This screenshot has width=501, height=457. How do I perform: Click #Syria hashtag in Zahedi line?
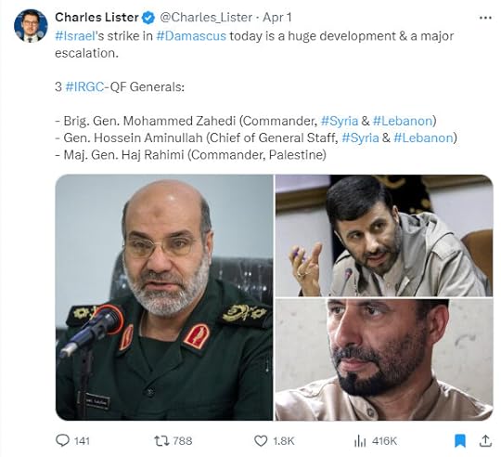pyautogui.click(x=340, y=121)
